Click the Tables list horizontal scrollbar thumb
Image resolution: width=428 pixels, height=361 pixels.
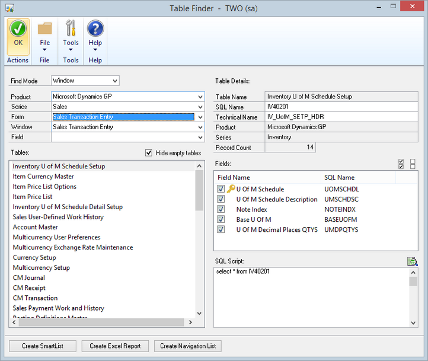click(x=101, y=322)
